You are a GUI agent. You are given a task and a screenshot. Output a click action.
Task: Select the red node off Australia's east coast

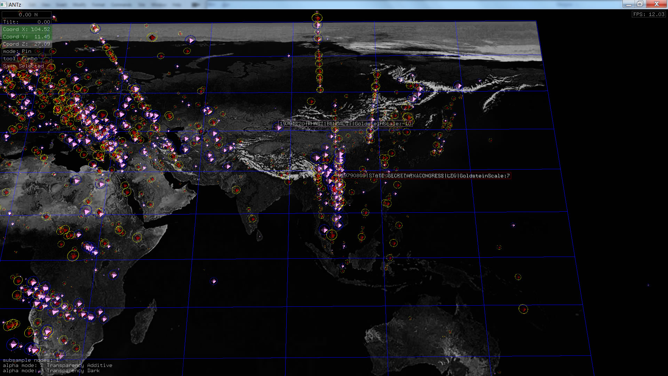tap(523, 309)
